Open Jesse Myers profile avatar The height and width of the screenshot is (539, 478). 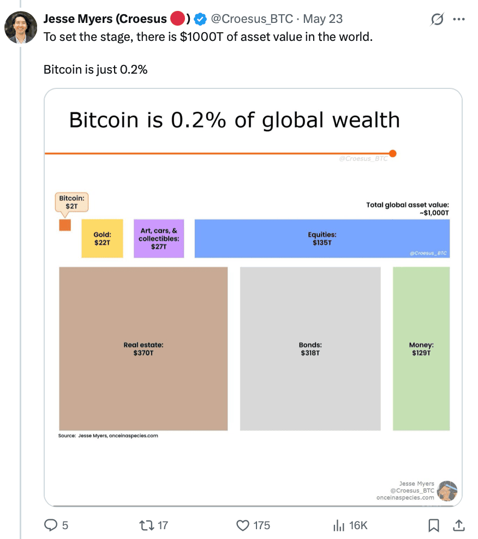coord(21,26)
